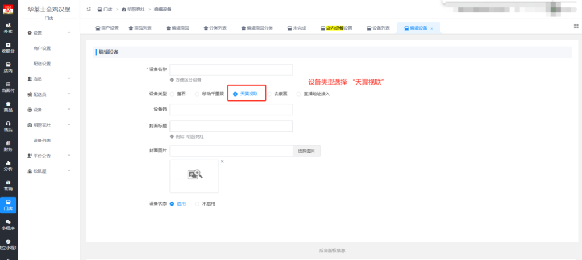Open the 营销 marketing section
Viewport: 582px width, 260px height.
click(8, 186)
